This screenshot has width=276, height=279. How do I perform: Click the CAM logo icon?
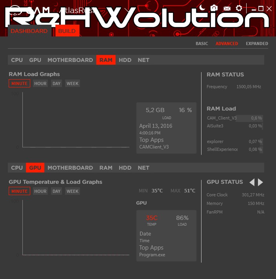(14, 10)
